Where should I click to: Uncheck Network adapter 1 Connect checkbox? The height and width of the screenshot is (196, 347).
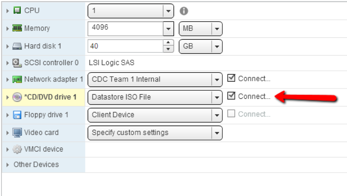231,78
